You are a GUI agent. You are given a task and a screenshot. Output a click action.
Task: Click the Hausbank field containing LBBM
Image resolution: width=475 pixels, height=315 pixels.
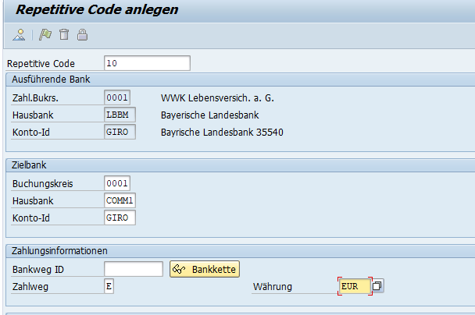[x=120, y=115]
